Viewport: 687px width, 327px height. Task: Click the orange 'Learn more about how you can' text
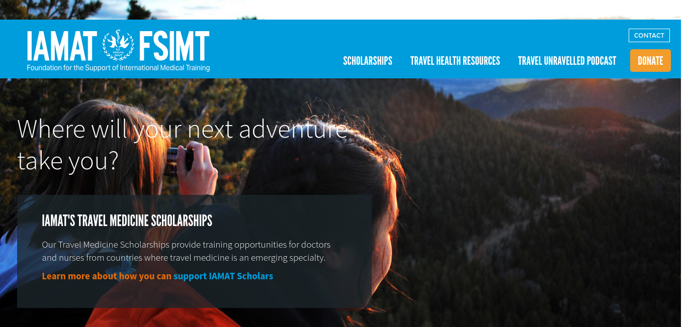pyautogui.click(x=107, y=276)
